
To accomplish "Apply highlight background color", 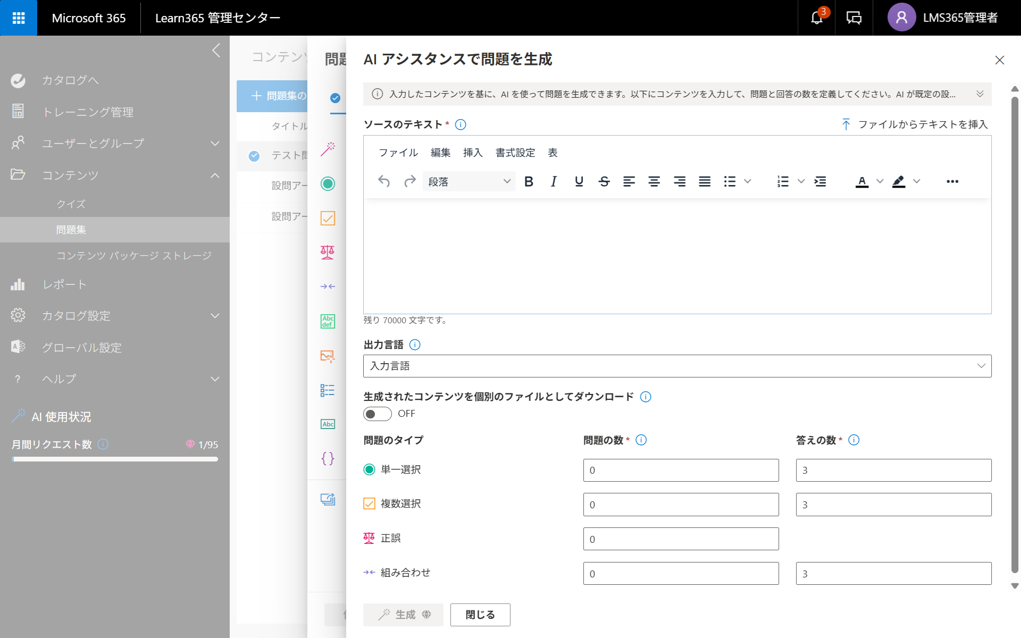I will 899,181.
